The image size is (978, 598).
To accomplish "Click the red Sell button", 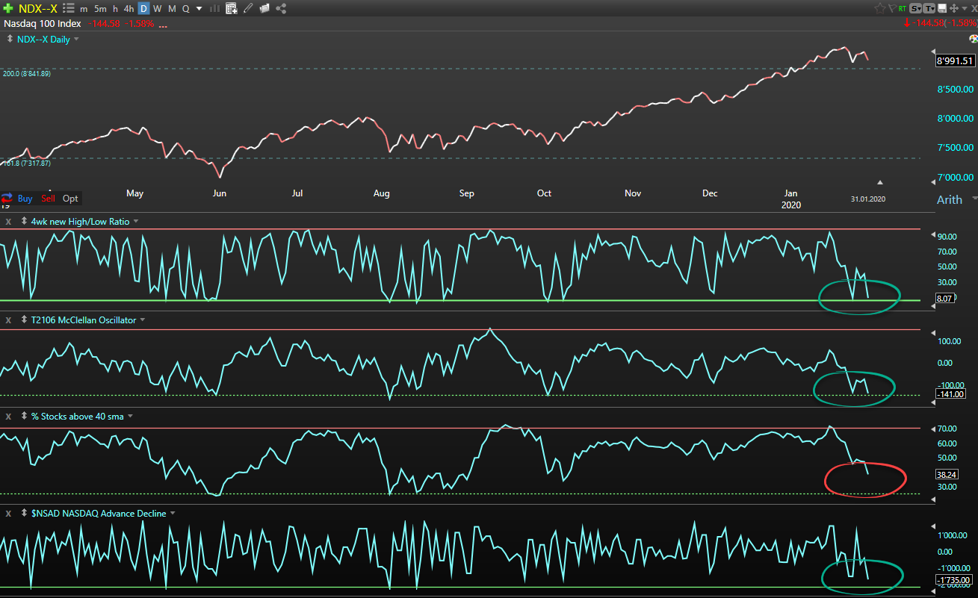I will [48, 199].
